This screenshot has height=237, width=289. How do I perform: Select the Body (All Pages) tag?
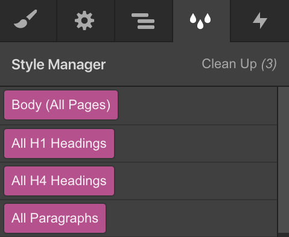point(61,105)
